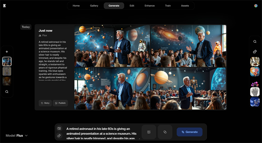This screenshot has height=143, width=262.
Task: Click the blue Generate button
Action: (x=189, y=132)
